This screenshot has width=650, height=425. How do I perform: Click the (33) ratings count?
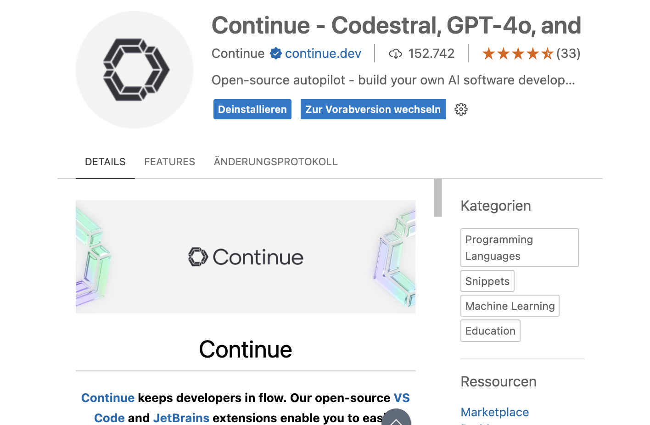[568, 54]
